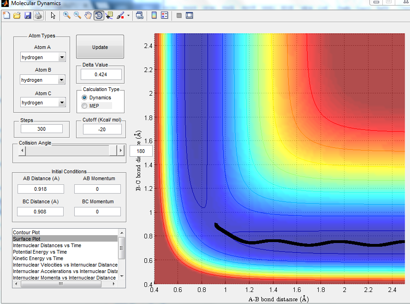Image resolution: width=410 pixels, height=304 pixels.
Task: Print the figure with the printer icon
Action: [x=38, y=16]
